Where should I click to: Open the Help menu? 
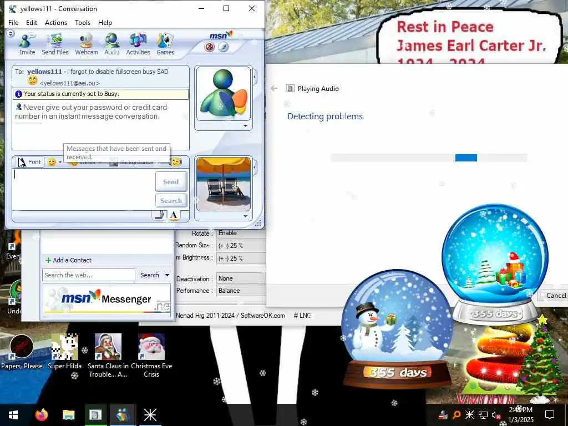pos(105,22)
